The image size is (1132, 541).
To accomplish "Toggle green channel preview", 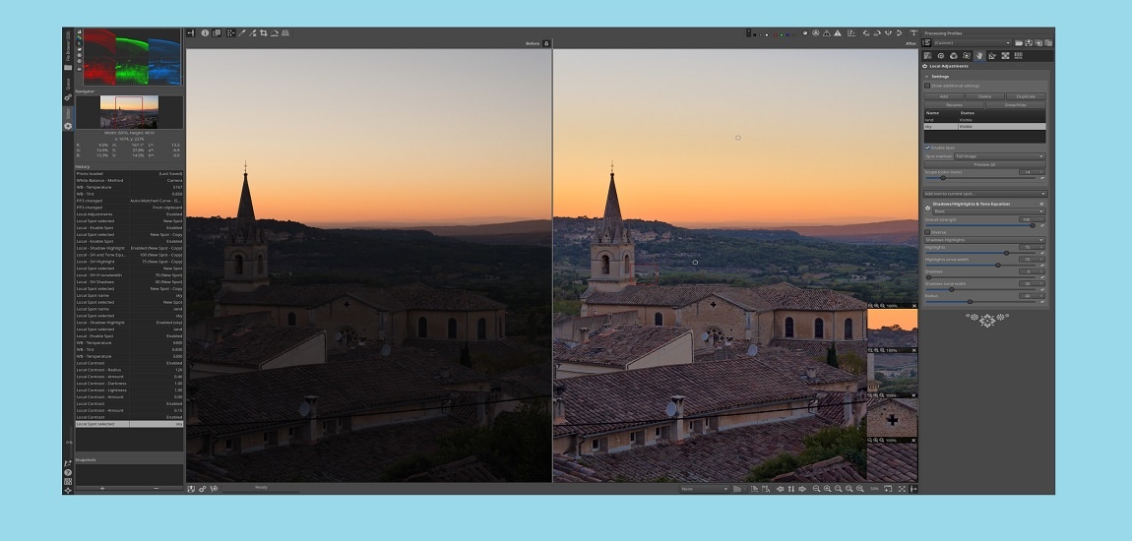I will [782, 34].
